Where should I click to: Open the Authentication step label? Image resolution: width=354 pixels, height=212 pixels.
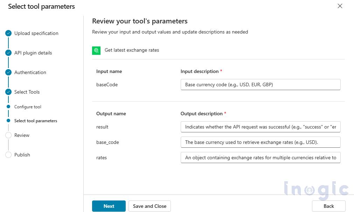[x=30, y=72]
